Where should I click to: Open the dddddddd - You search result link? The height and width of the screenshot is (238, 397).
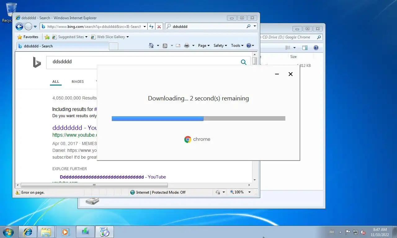(x=75, y=128)
